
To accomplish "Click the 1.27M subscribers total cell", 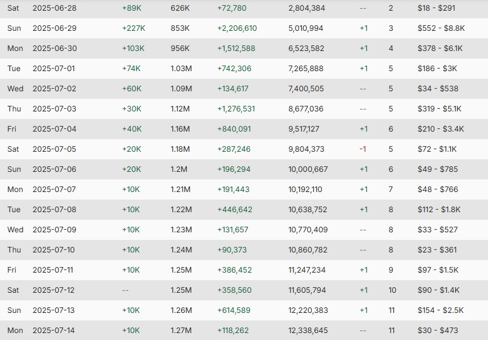I will [x=181, y=331].
